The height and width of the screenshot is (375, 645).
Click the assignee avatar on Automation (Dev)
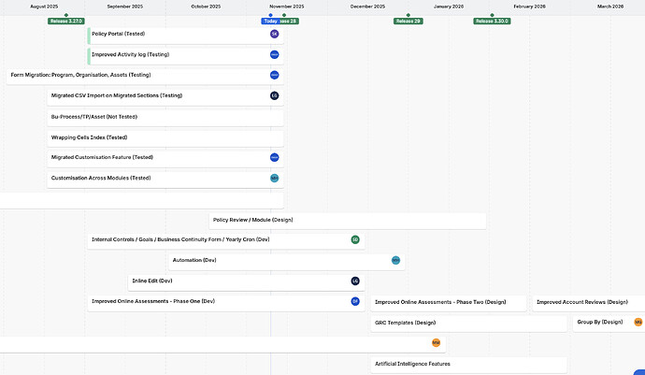395,260
